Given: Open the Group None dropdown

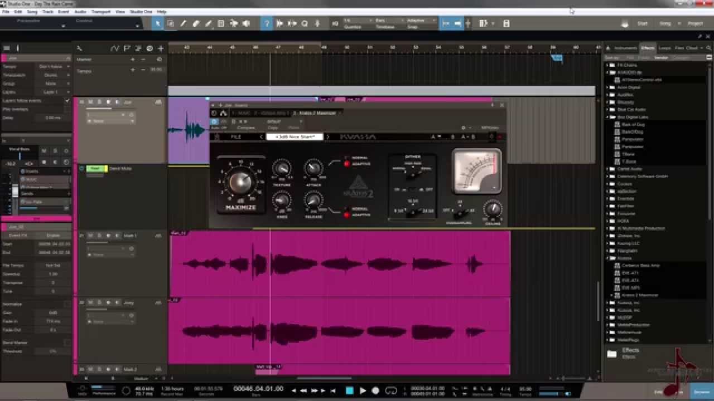Looking at the screenshot, I should 53,84.
